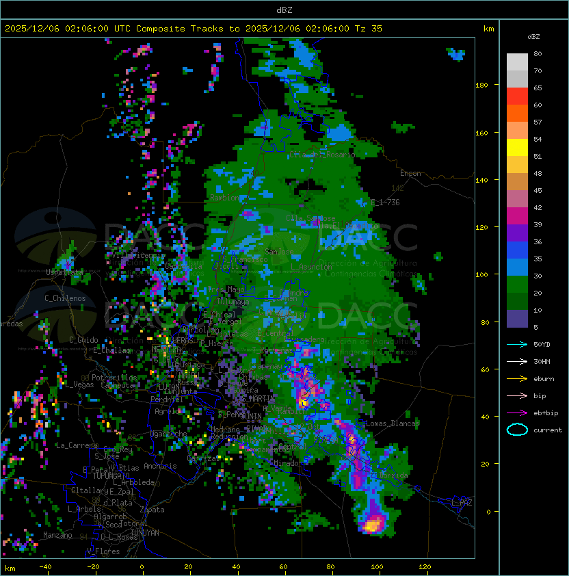Click the Anchoris map label

[160, 466]
